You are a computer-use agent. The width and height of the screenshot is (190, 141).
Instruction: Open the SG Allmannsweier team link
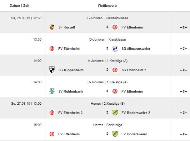coord(136,49)
